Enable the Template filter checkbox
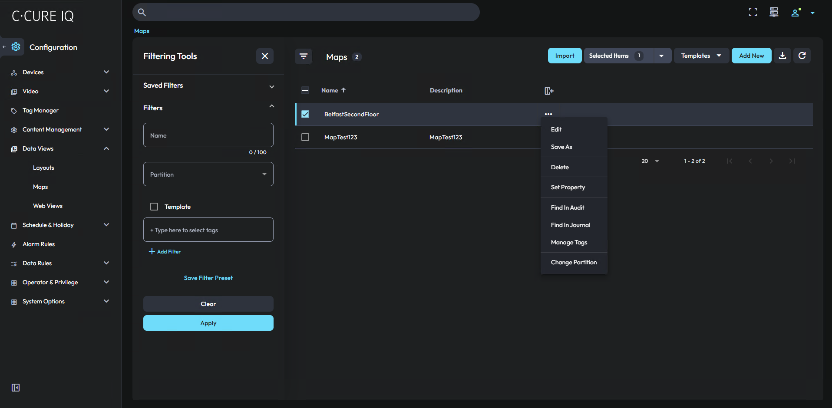Viewport: 832px width, 408px height. point(154,207)
